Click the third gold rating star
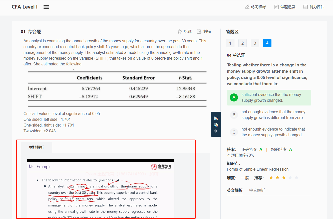The width and height of the screenshot is (333, 219). pyautogui.click(x=284, y=178)
